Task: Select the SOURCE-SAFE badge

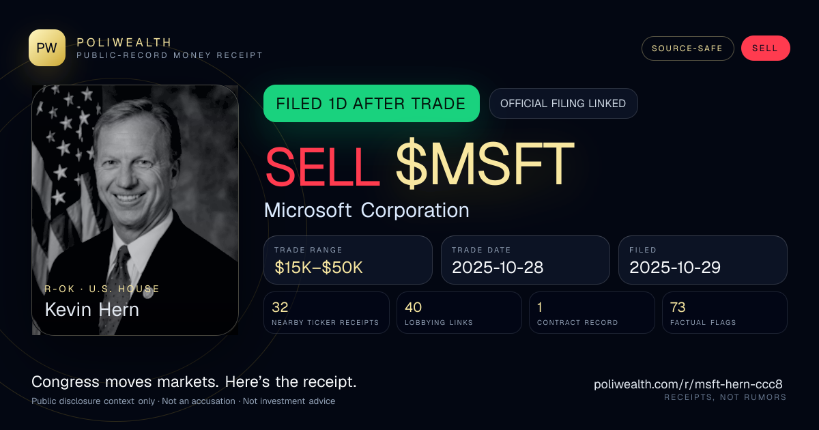Action: 687,48
